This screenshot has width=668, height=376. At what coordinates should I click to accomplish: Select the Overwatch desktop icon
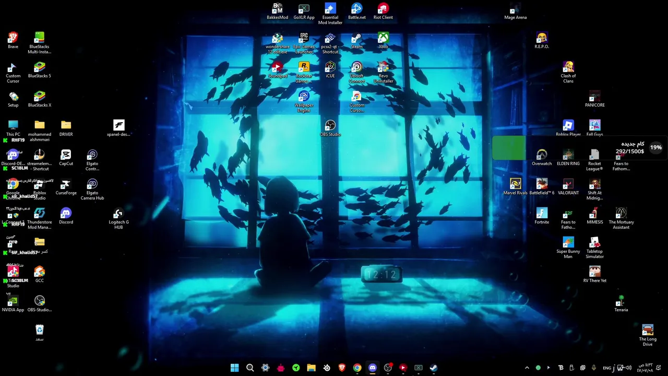coord(542,158)
